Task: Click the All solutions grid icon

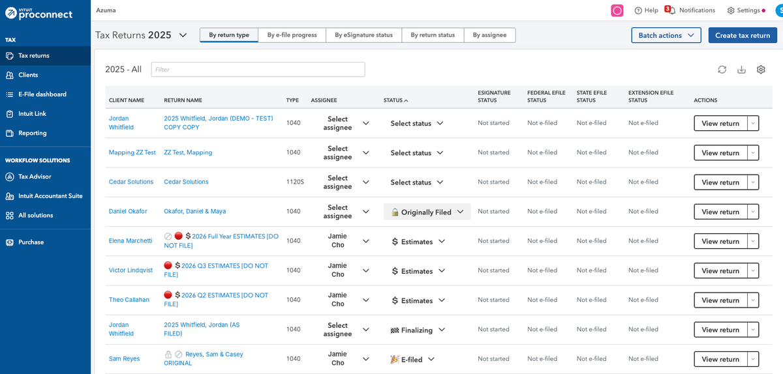Action: (x=10, y=215)
